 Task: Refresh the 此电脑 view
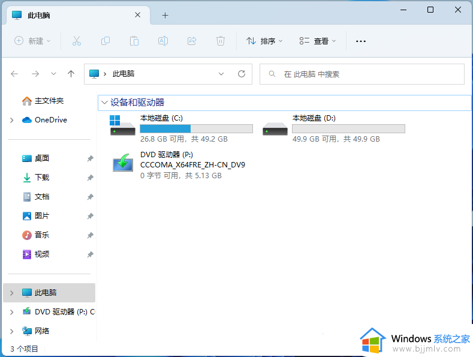tap(242, 74)
